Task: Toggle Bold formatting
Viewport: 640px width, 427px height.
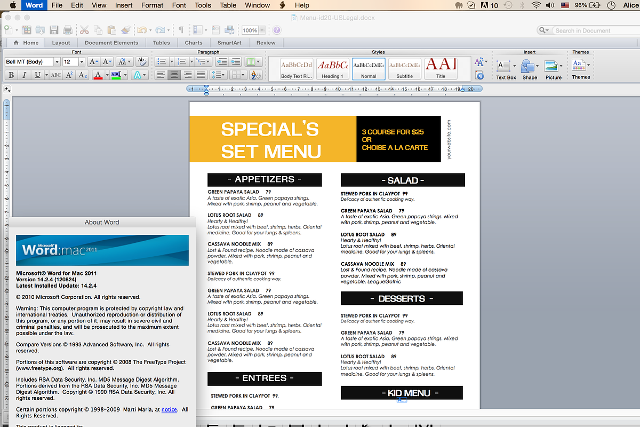Action: (x=11, y=75)
